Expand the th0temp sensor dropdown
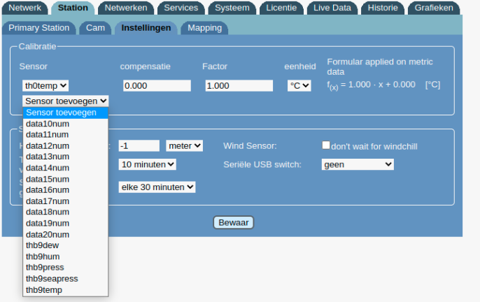Screen dimensions: 480x302 (45, 85)
